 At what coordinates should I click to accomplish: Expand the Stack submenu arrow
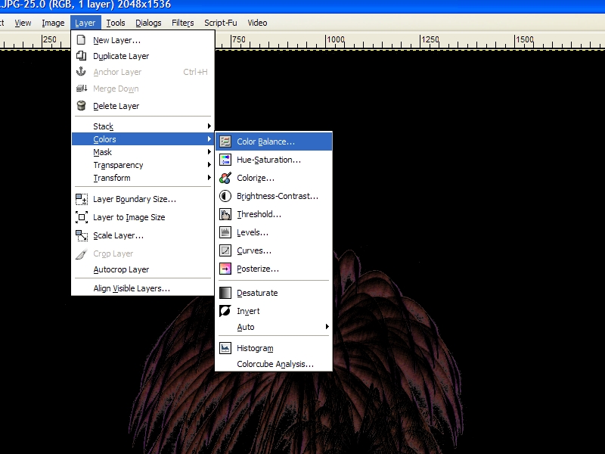(209, 126)
